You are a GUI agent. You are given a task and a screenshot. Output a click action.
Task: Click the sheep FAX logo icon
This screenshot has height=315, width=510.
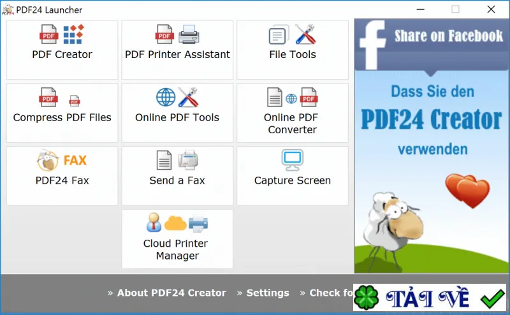[x=47, y=160]
